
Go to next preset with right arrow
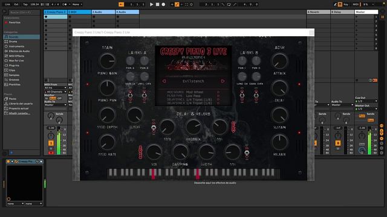pos(223,81)
